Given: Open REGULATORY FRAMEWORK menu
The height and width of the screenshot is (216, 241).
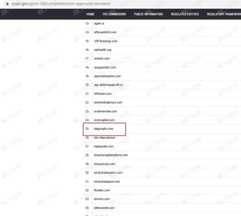Looking at the screenshot, I should coord(224,14).
